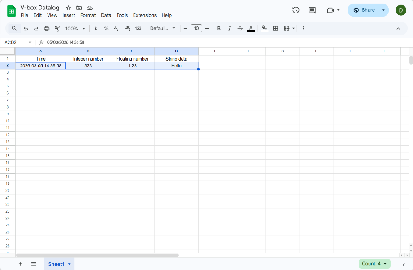Open the Count: 4 summary dropdown

374,264
